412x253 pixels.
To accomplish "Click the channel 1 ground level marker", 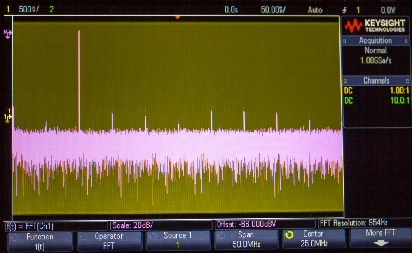I will (x=7, y=118).
